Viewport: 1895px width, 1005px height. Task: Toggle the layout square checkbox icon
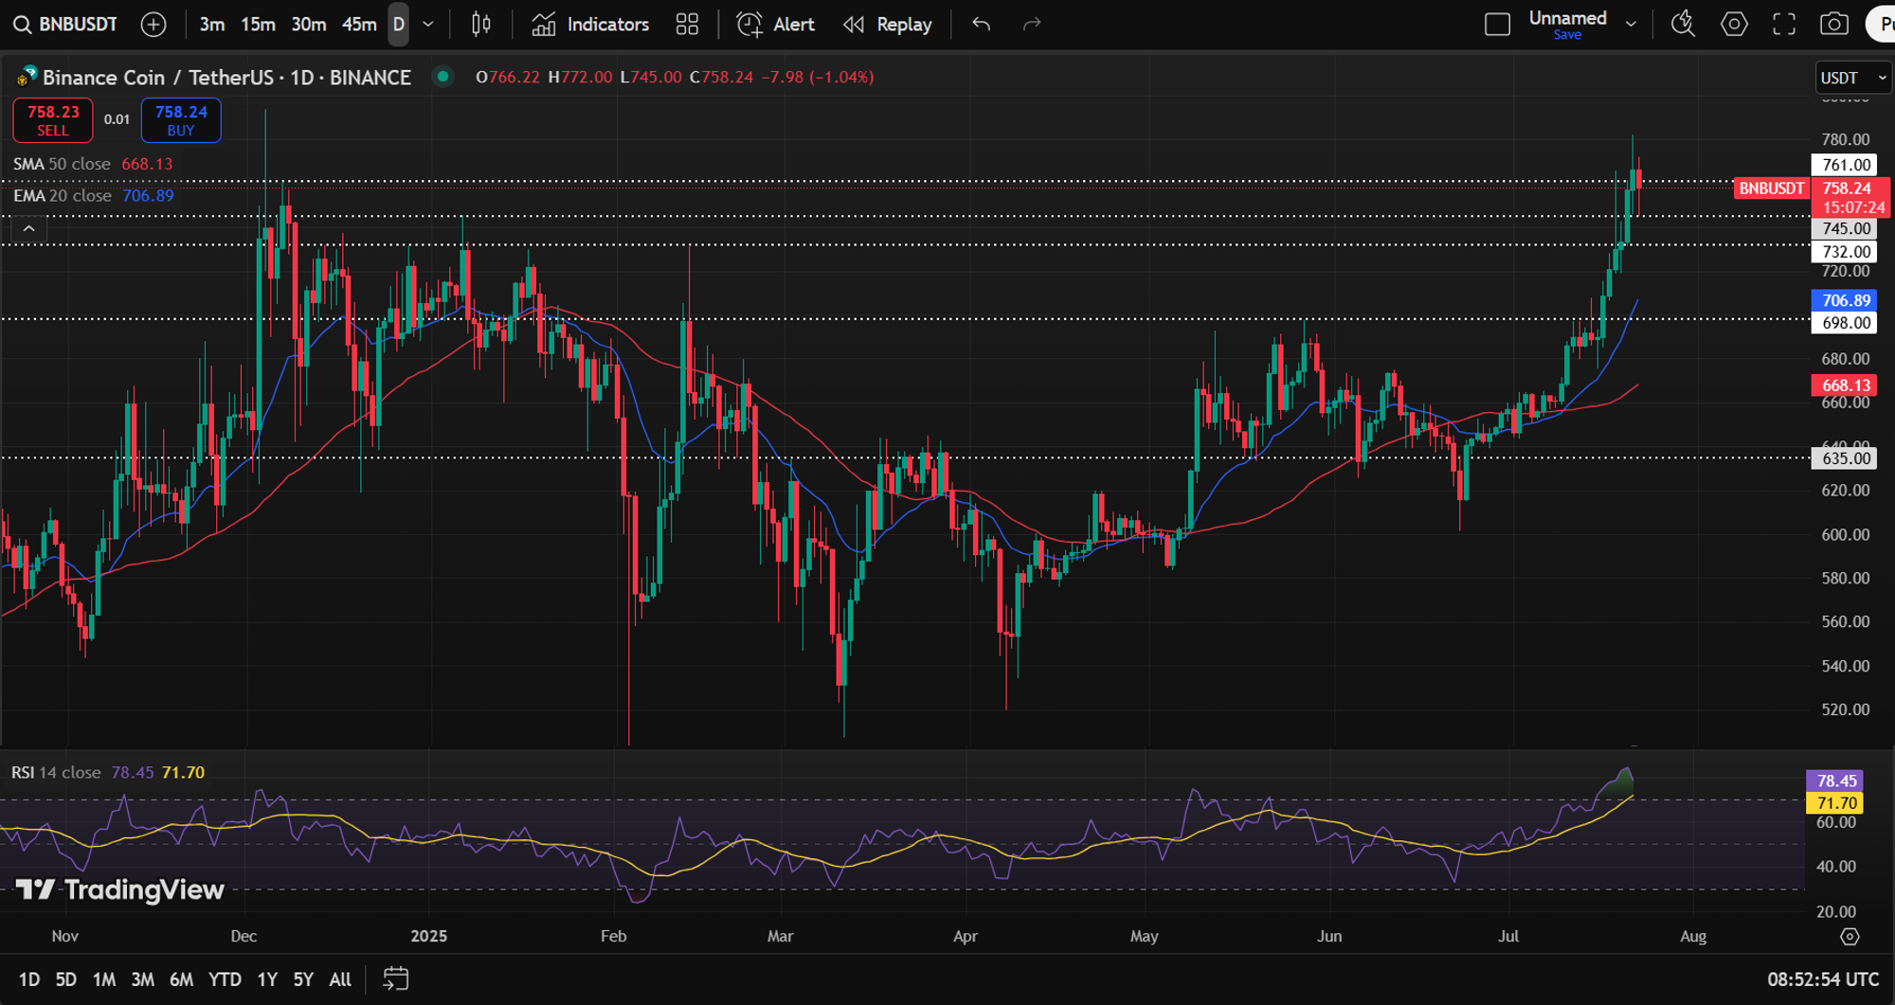[1497, 25]
